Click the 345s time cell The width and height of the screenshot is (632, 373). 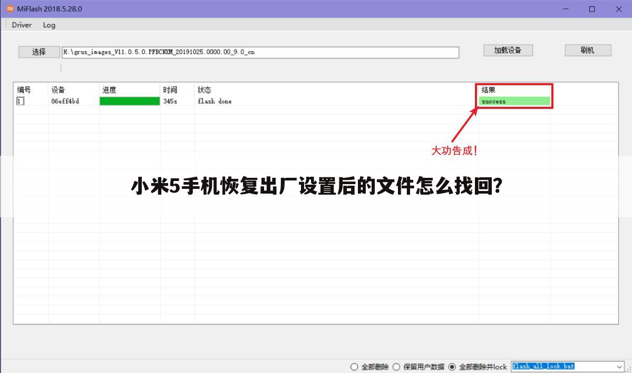170,102
